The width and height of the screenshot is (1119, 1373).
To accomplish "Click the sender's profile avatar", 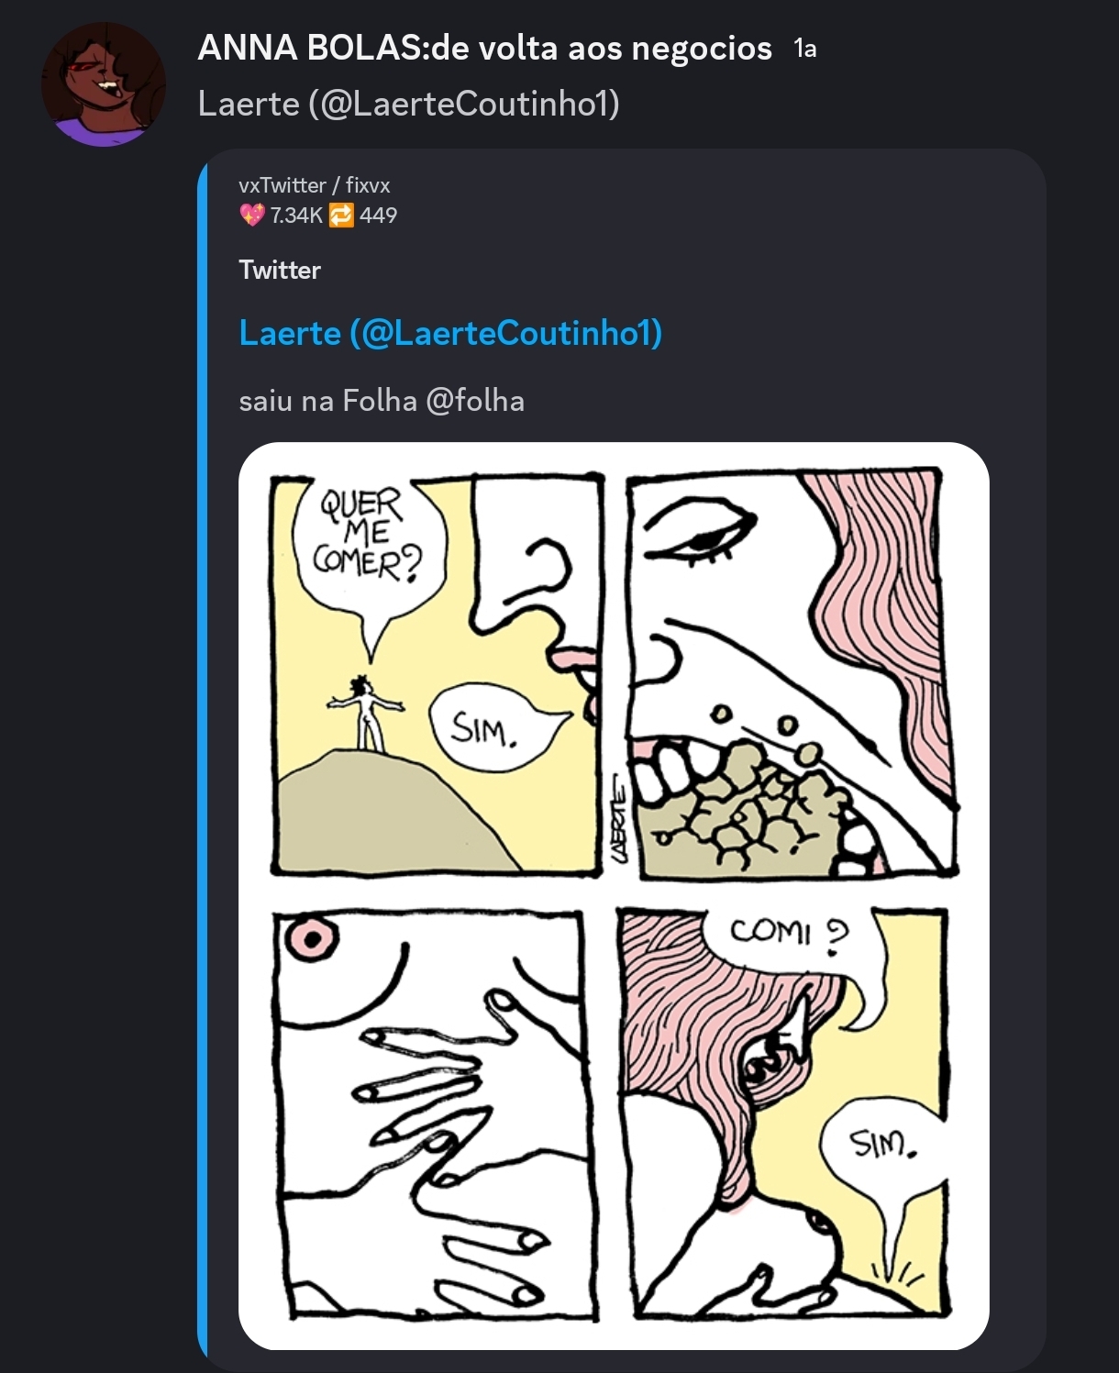I will pos(104,84).
